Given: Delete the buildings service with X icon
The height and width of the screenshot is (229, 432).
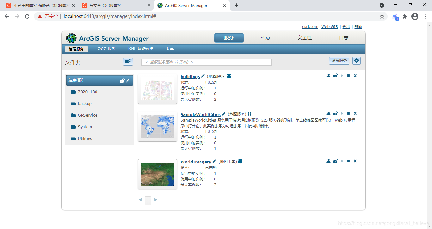Looking at the screenshot, I should (355, 76).
